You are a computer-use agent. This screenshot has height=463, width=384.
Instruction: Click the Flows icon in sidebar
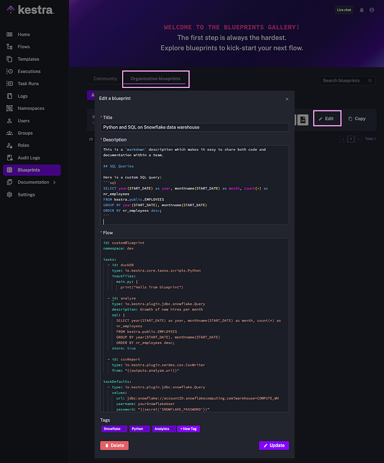click(x=10, y=47)
